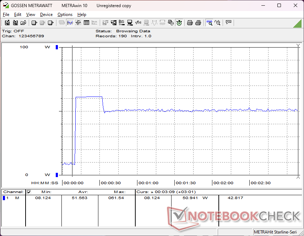
Task: Toggle the blue marker at 0 W
Action: pos(56,175)
